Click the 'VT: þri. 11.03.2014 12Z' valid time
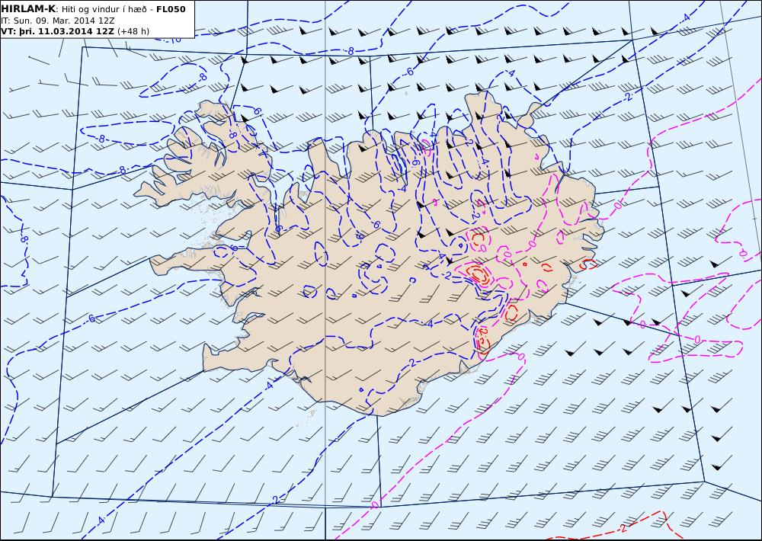This screenshot has width=762, height=541. click(58, 31)
